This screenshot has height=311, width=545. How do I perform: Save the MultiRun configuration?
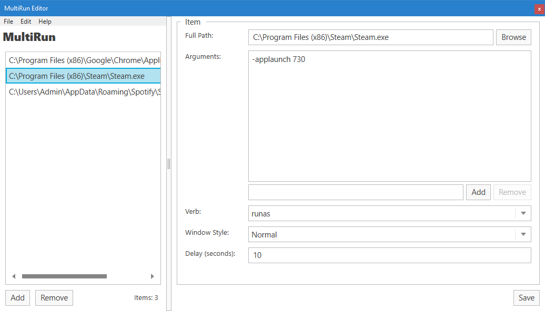point(526,298)
